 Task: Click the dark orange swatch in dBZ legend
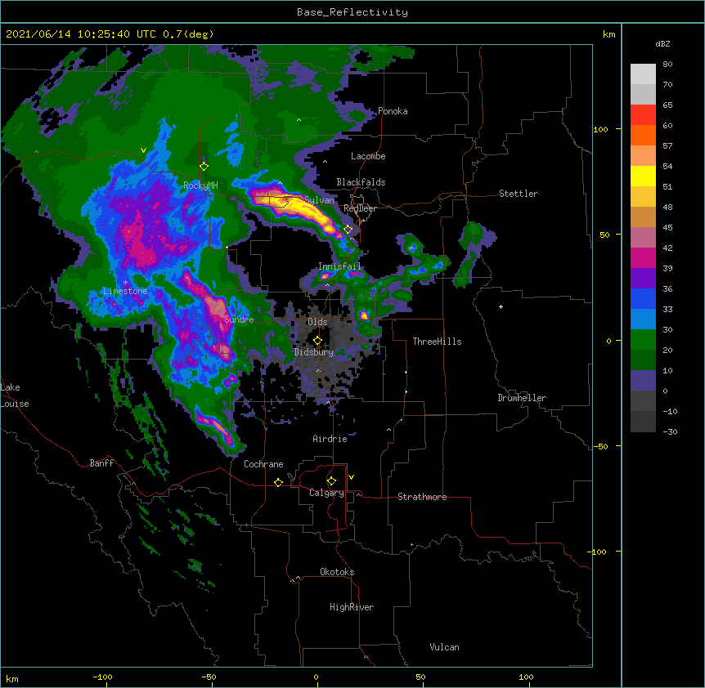643,135
